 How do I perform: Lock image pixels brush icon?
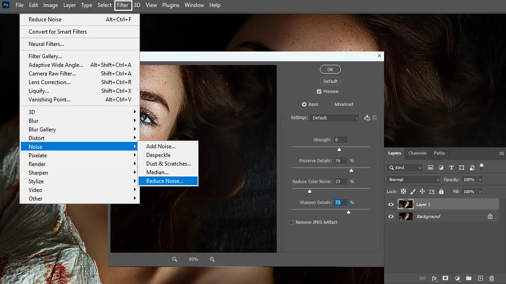413,191
